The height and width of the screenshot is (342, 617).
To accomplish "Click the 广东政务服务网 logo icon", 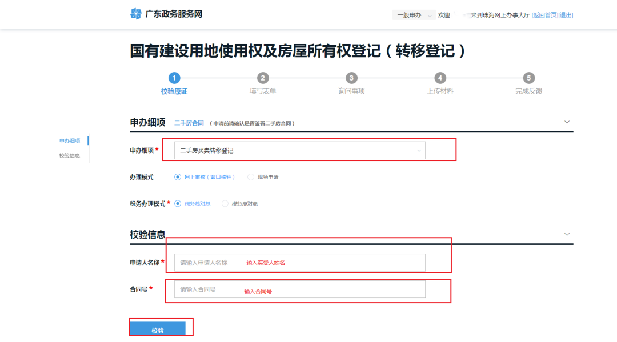I will [135, 14].
